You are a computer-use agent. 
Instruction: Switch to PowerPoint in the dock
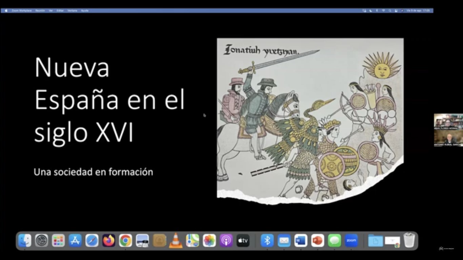318,241
